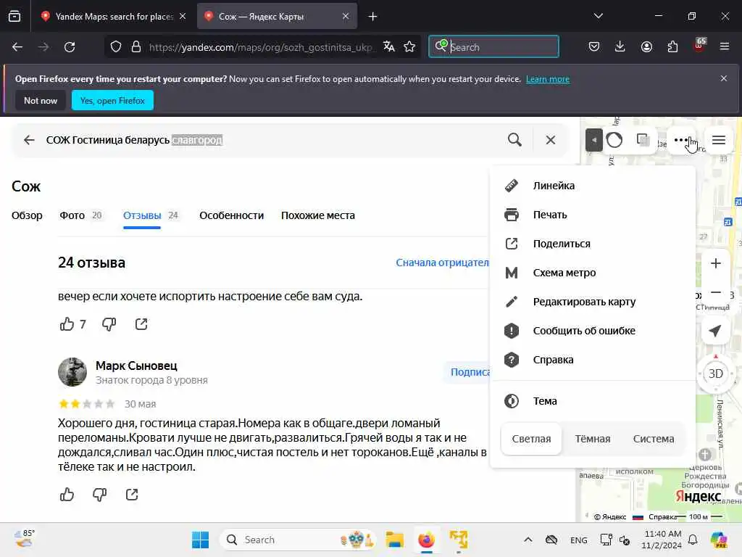Screen dimensions: 742x557
Task: Open Марк Сыновец profile avatar
Action: pyautogui.click(x=72, y=372)
